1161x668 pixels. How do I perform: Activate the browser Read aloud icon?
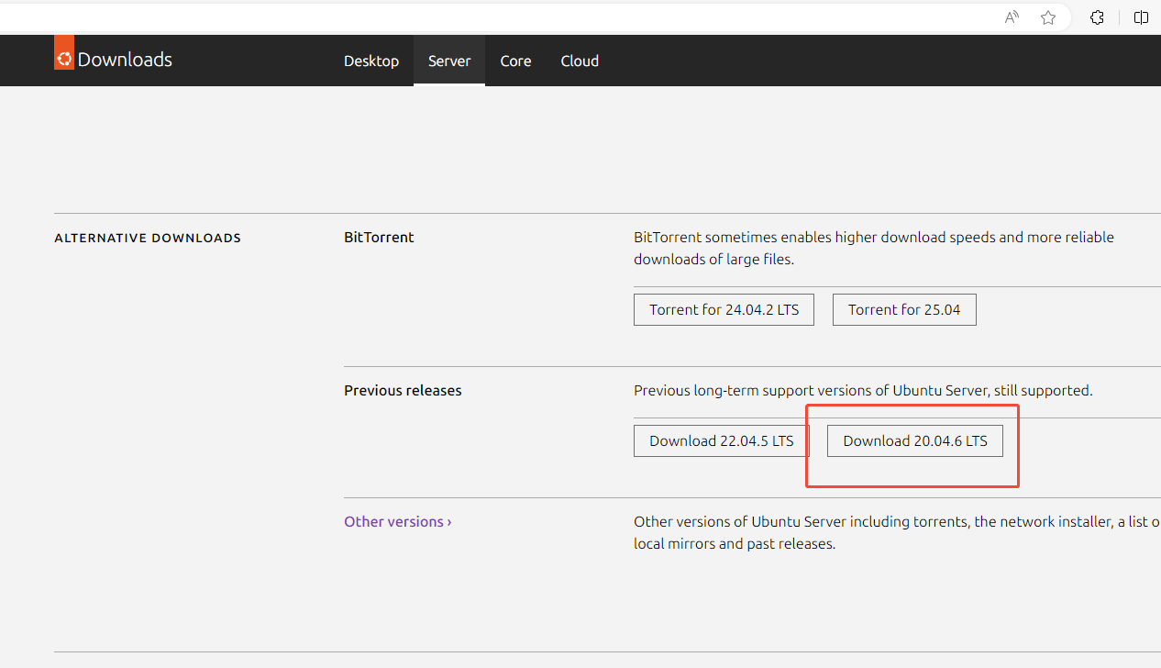coord(1012,17)
